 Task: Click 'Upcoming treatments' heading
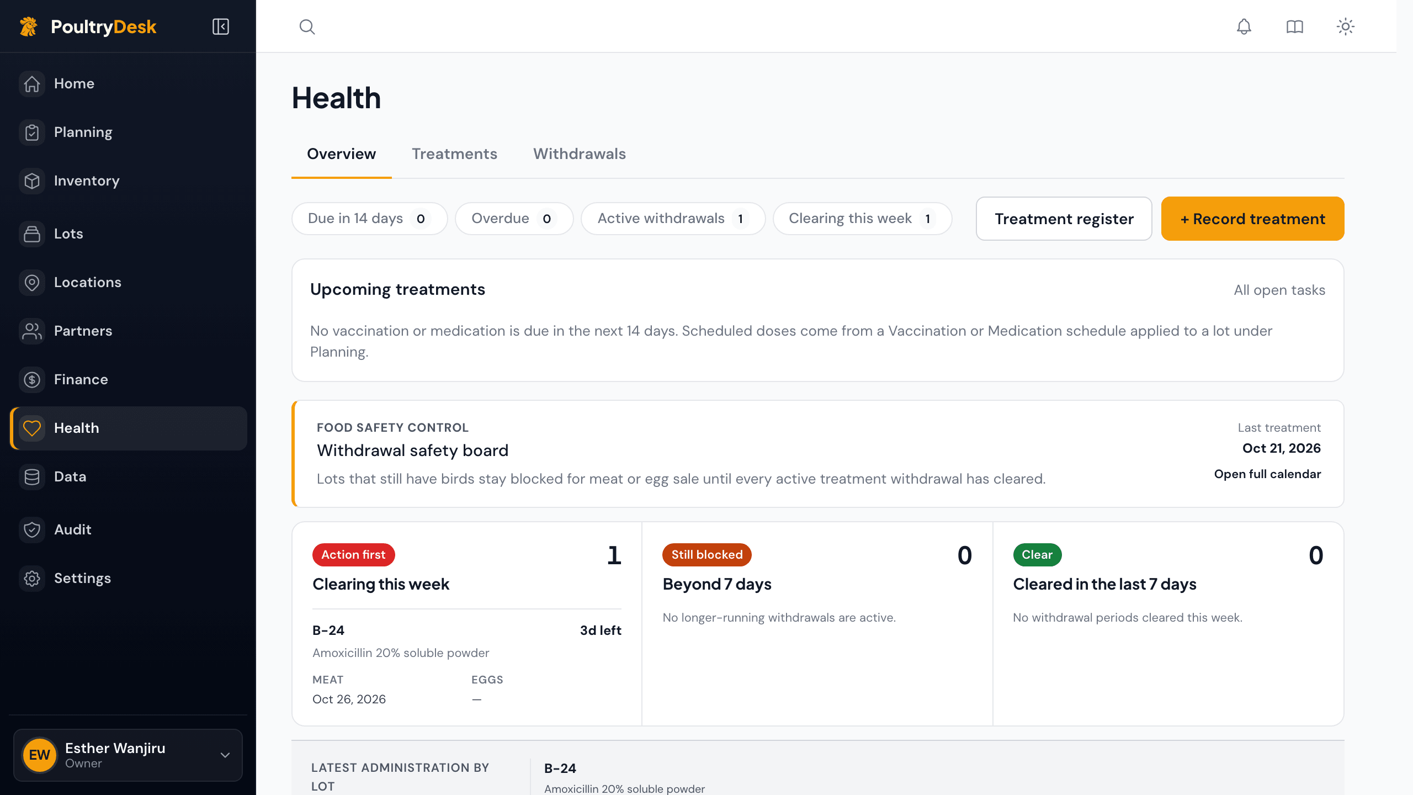(397, 290)
